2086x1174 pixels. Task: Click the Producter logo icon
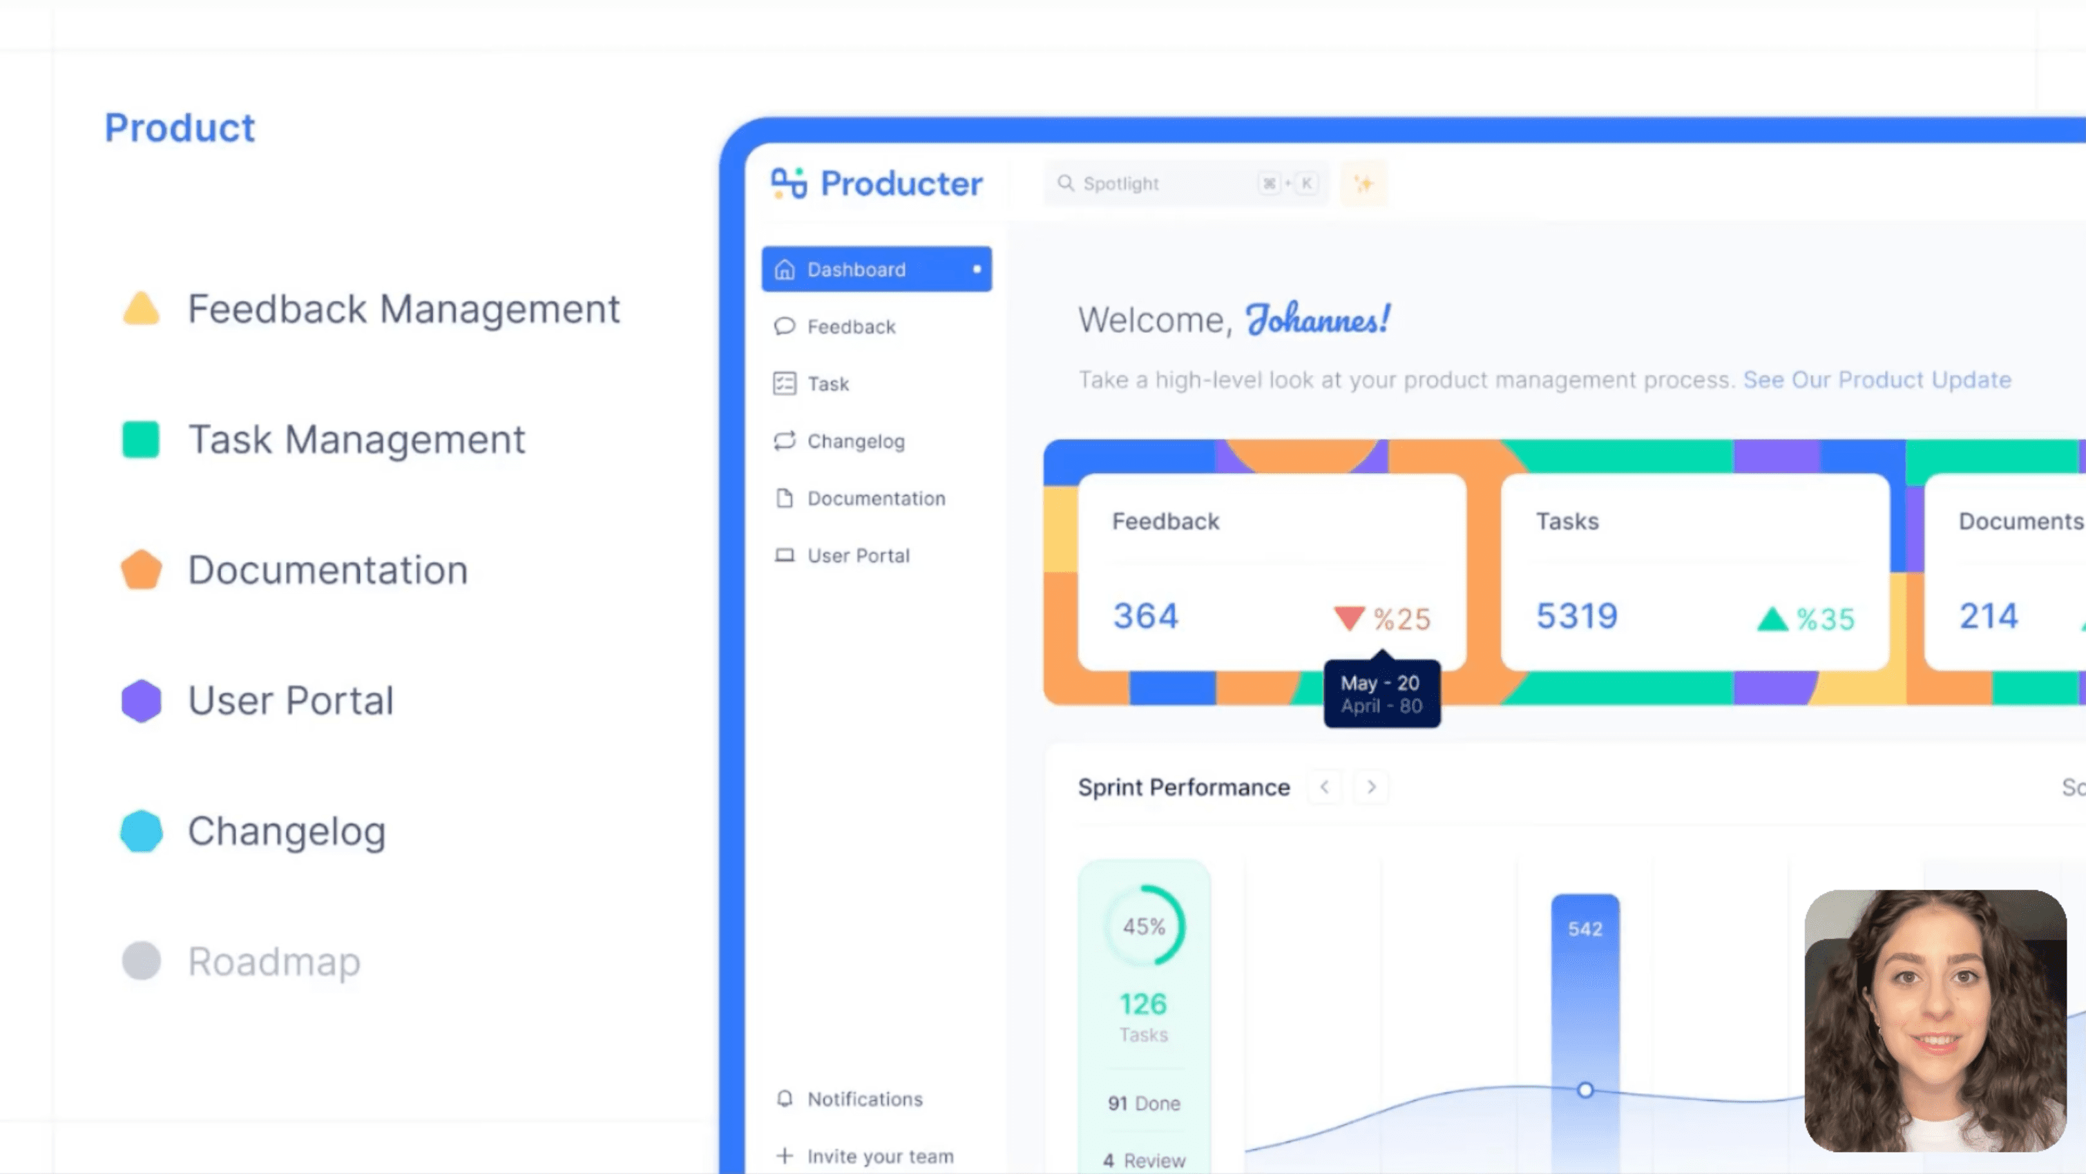click(x=788, y=183)
